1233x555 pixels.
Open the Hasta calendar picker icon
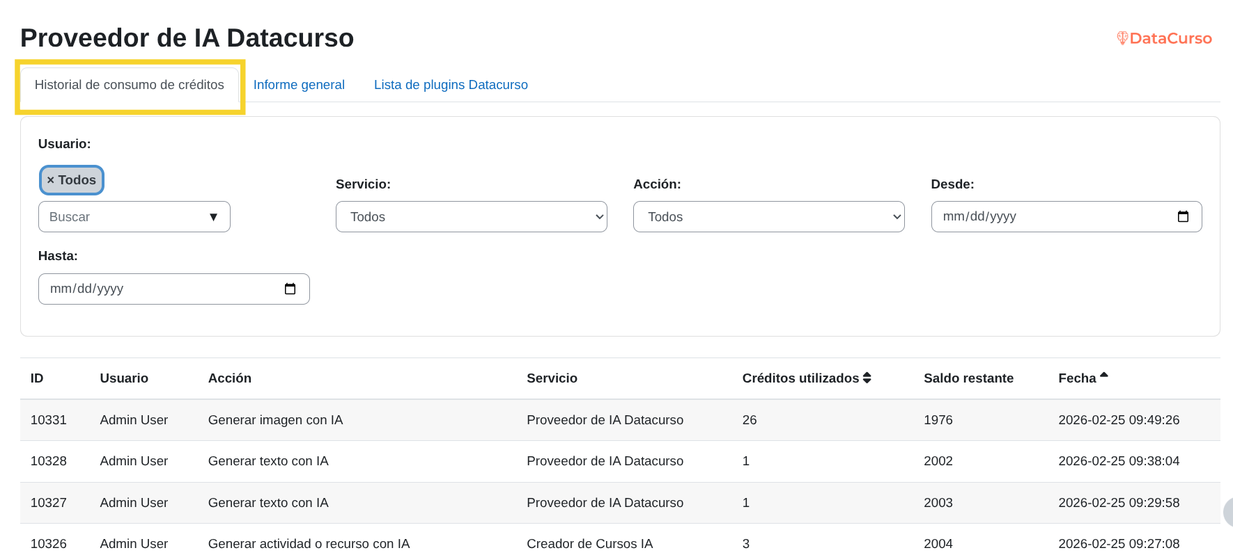click(x=290, y=289)
